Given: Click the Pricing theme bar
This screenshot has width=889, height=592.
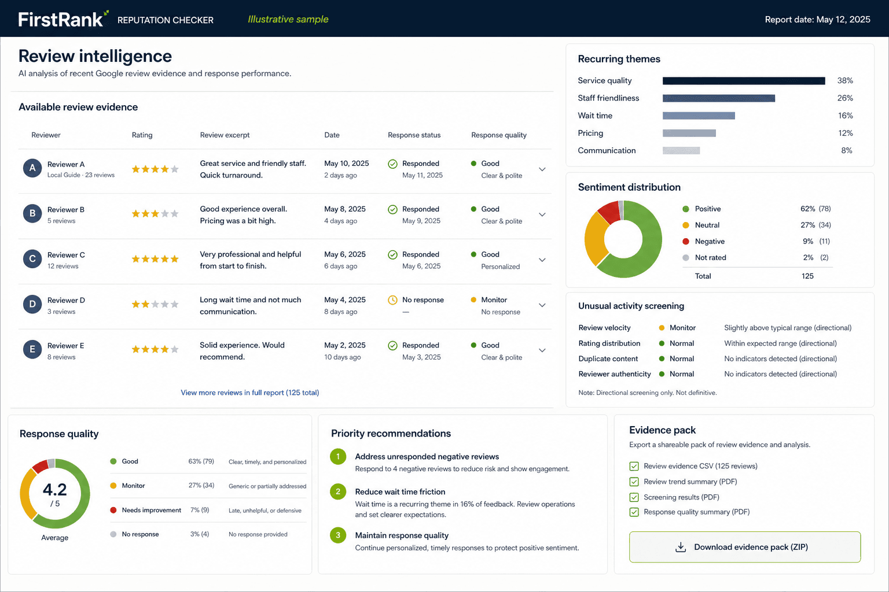Looking at the screenshot, I should (x=689, y=133).
